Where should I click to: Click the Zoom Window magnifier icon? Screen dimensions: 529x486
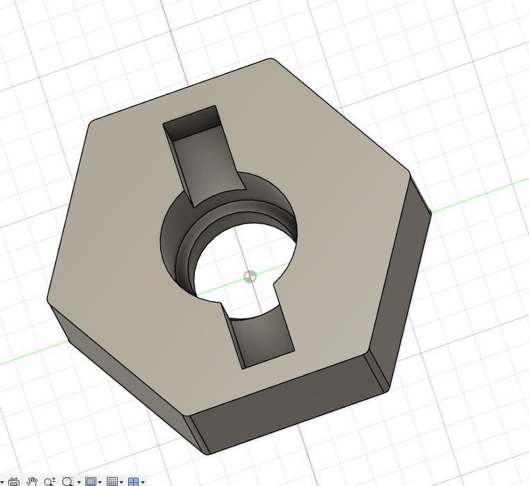click(x=68, y=482)
